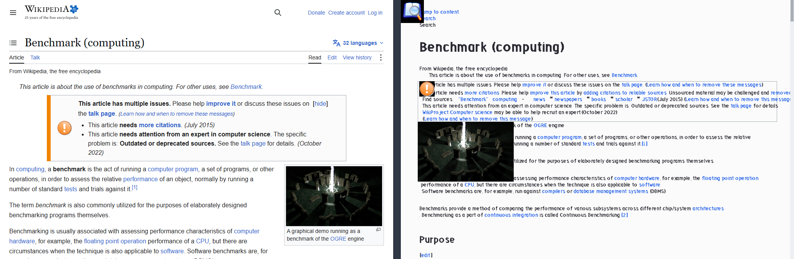
Task: Click the search magnifier icon
Action: [x=278, y=13]
